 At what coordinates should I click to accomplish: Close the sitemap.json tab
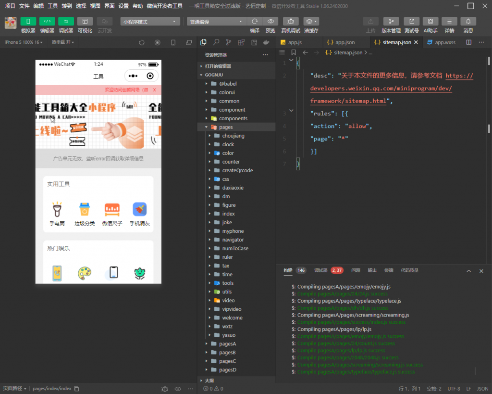point(416,42)
